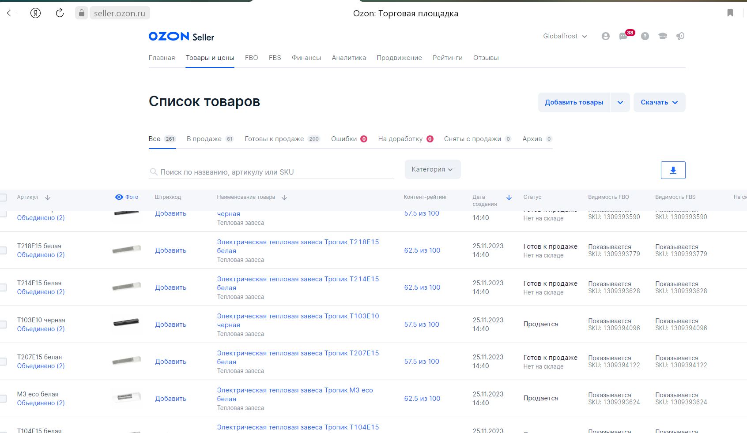Switch to the На доработку tab
747x433 pixels.
pyautogui.click(x=406, y=139)
